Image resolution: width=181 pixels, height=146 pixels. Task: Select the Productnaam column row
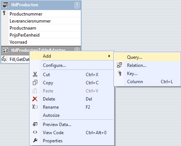coord(41,28)
